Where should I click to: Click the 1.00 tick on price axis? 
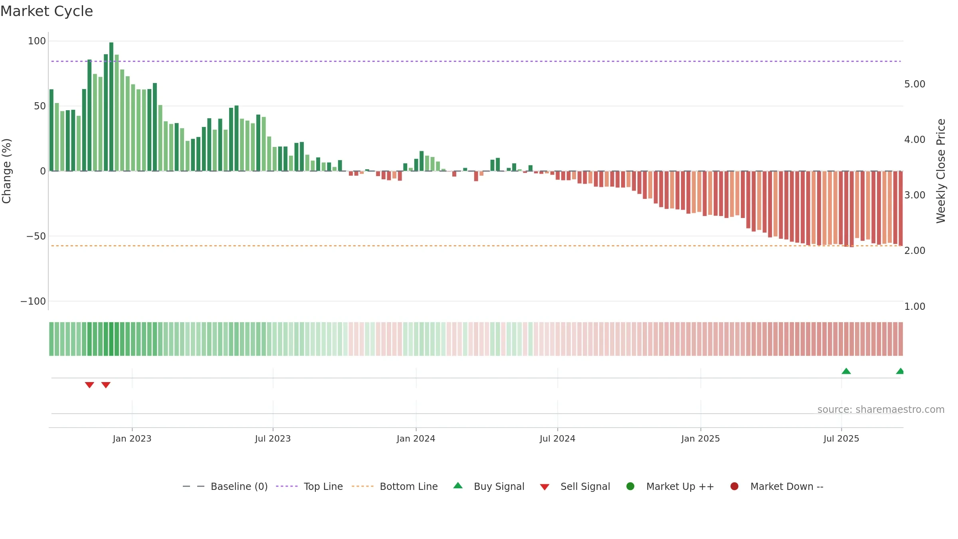[915, 307]
